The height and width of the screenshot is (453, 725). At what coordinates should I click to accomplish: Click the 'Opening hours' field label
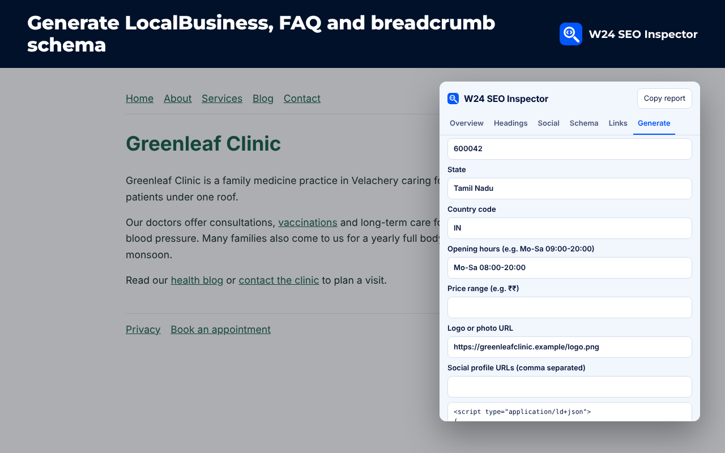tap(521, 249)
